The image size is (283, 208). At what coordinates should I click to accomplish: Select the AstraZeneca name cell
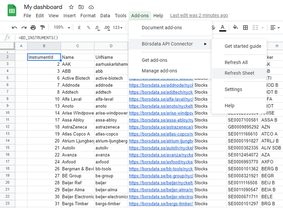pyautogui.click(x=78, y=127)
